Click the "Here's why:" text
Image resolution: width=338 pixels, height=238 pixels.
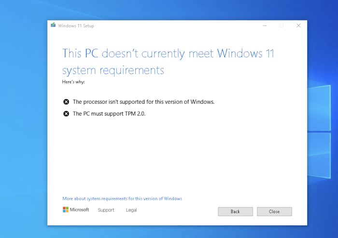pyautogui.click(x=73, y=82)
